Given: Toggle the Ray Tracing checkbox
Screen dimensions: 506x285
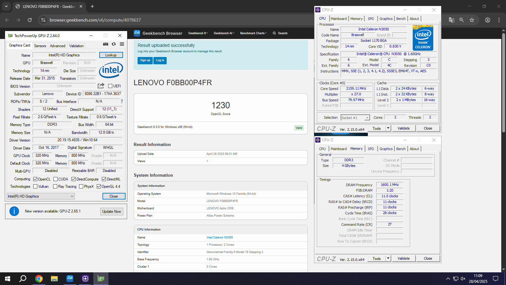Looking at the screenshot, I should click(x=55, y=187).
